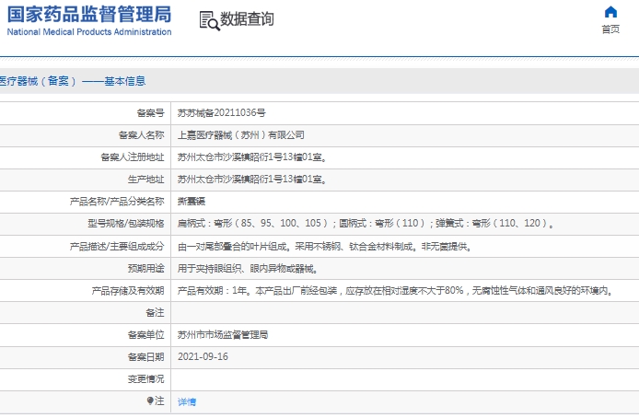Viewport: 639px width, 418px height.
Task: Click the 首页 text label
Action: tap(610, 29)
